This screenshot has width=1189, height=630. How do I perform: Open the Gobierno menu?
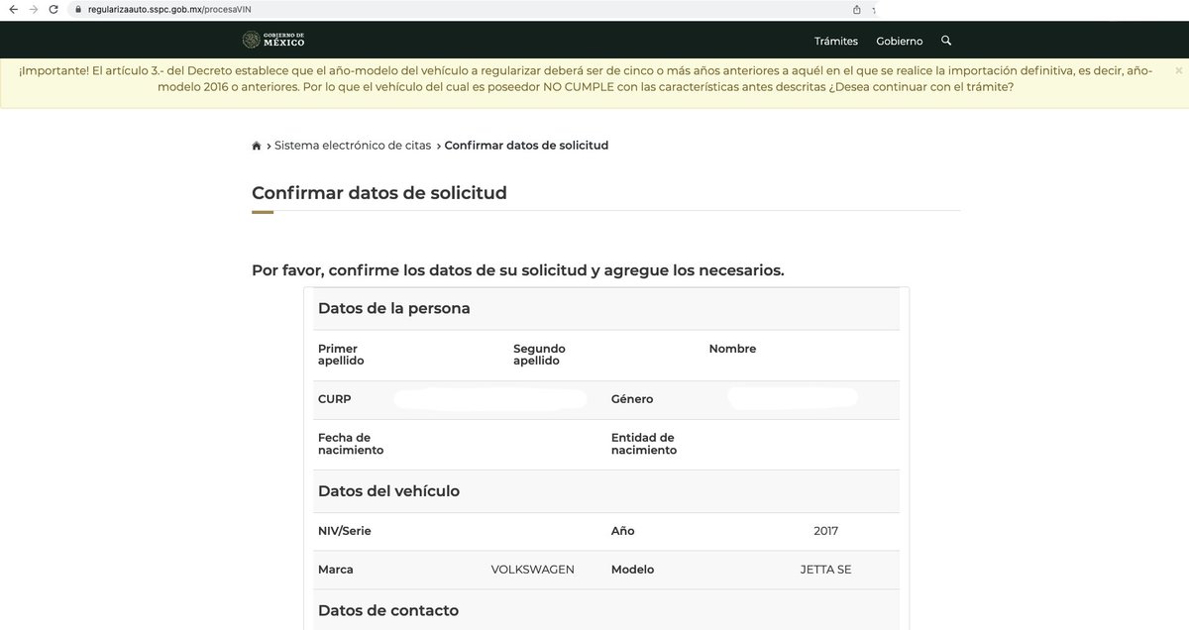point(900,42)
